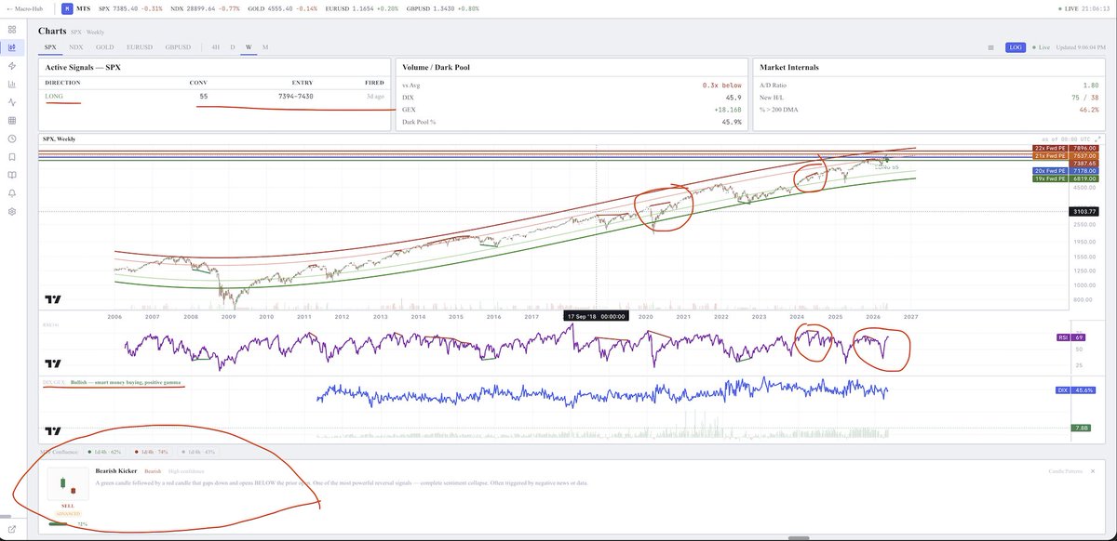Click the LONG direction signal row
Screen dimensions: 1117x541
pos(214,97)
